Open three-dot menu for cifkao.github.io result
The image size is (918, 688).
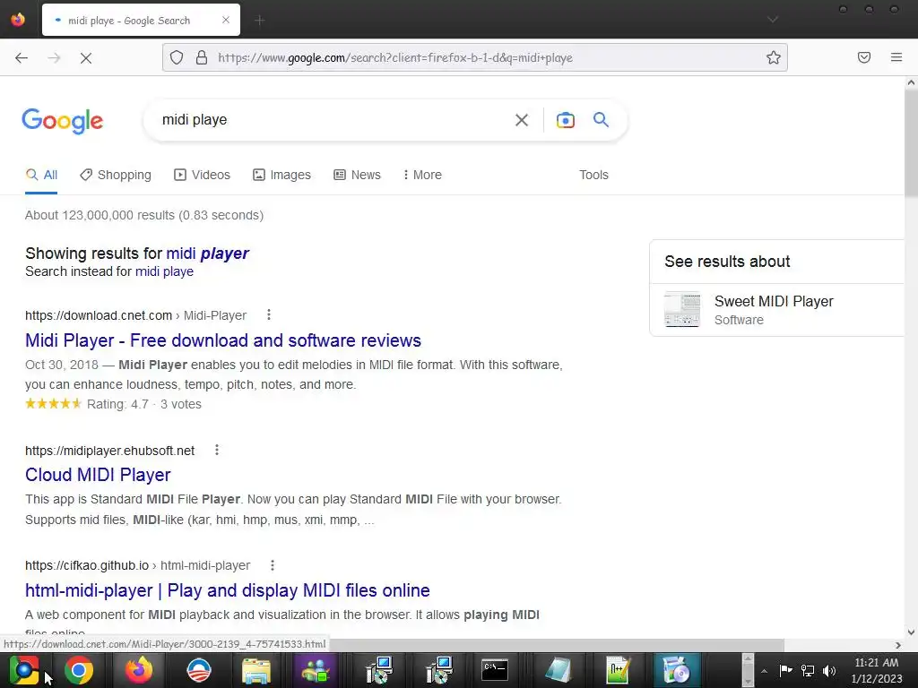pyautogui.click(x=273, y=565)
